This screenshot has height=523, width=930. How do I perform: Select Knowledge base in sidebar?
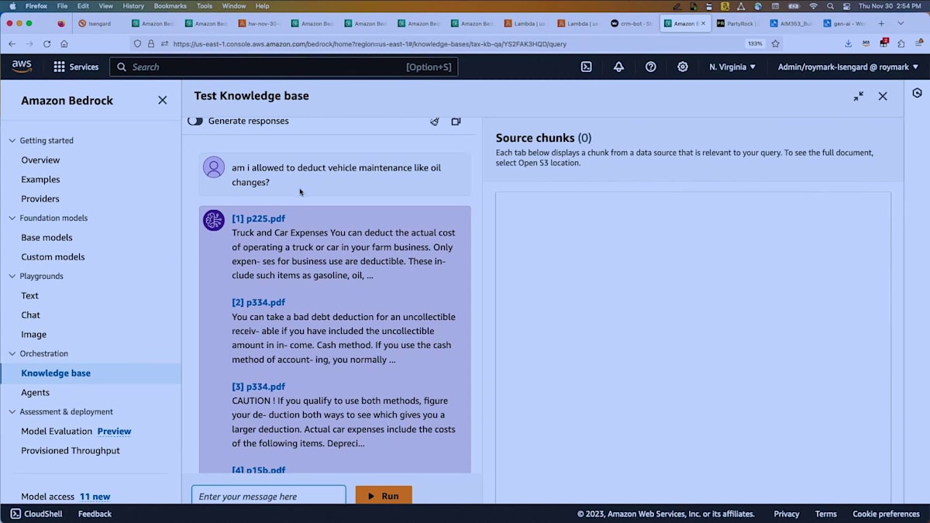tap(56, 373)
